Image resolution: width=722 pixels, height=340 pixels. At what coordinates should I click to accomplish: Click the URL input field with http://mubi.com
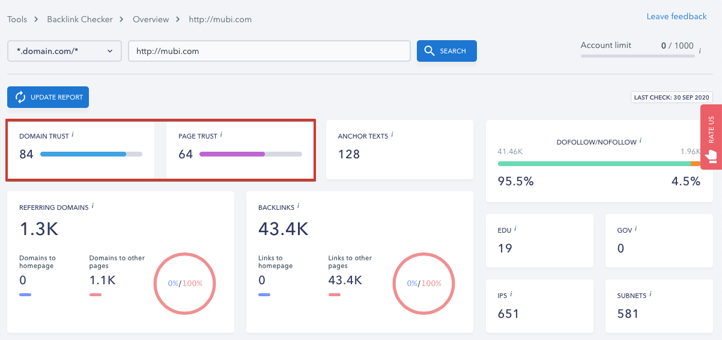(269, 51)
